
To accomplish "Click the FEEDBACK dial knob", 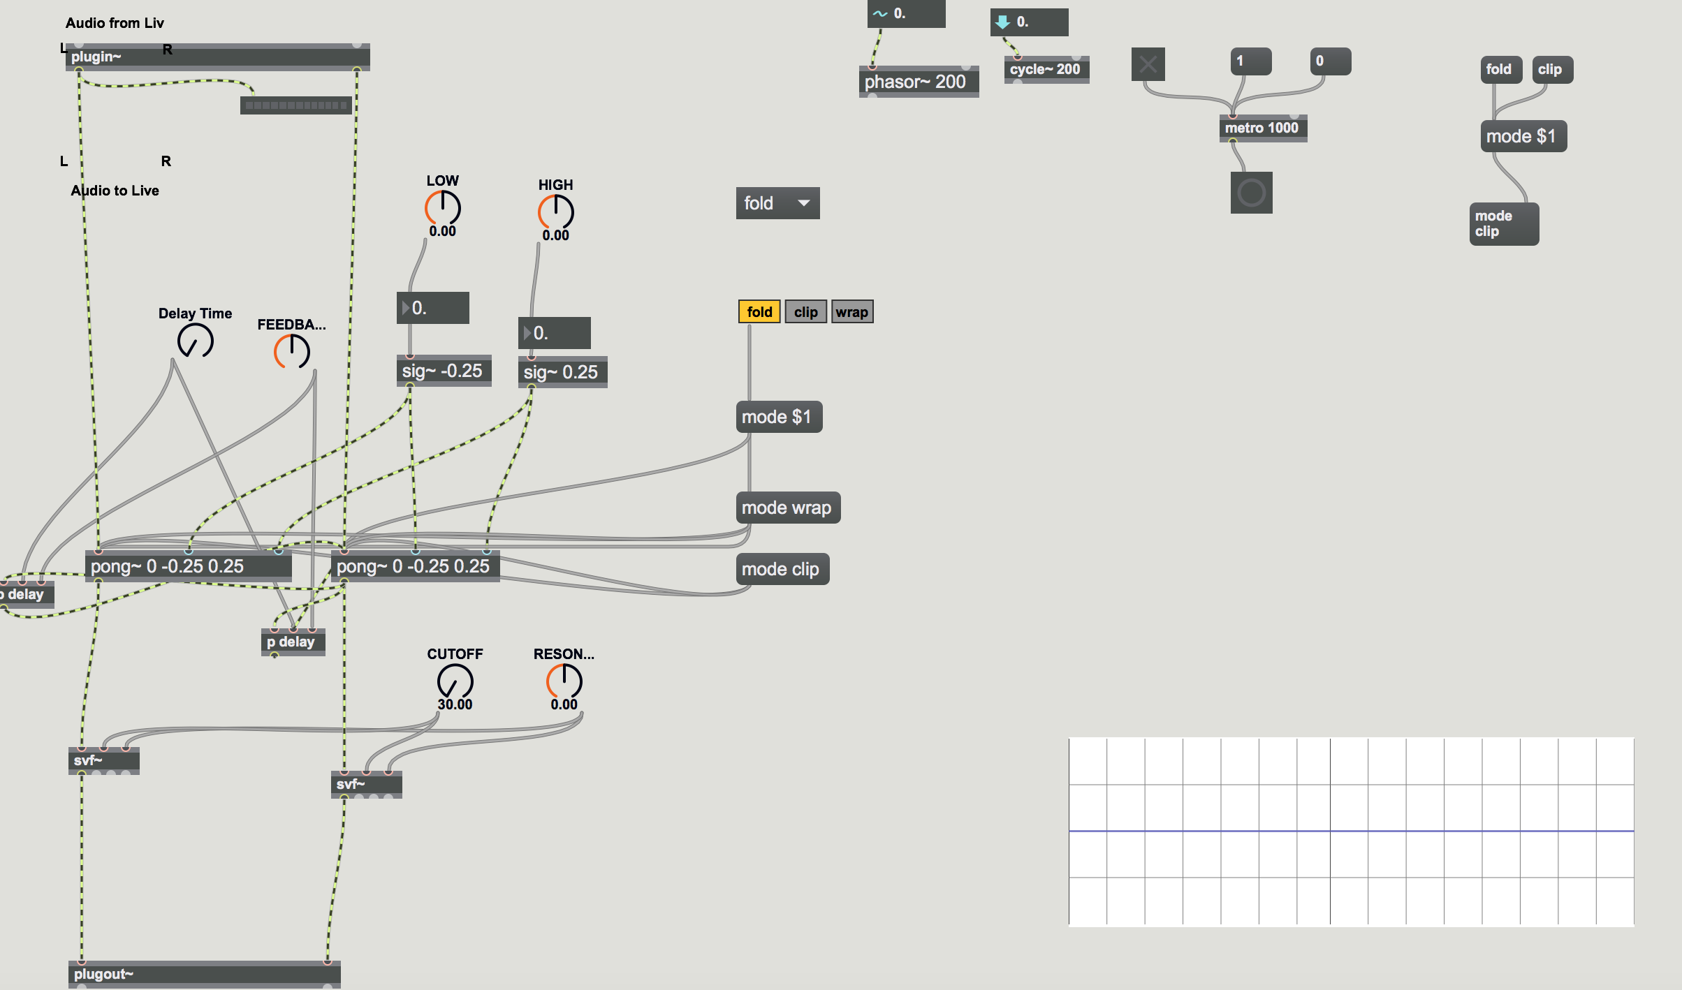I will coord(291,351).
